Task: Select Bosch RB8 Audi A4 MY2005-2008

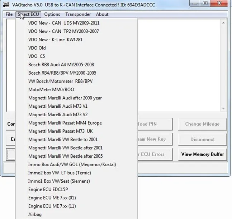Action: click(x=61, y=65)
